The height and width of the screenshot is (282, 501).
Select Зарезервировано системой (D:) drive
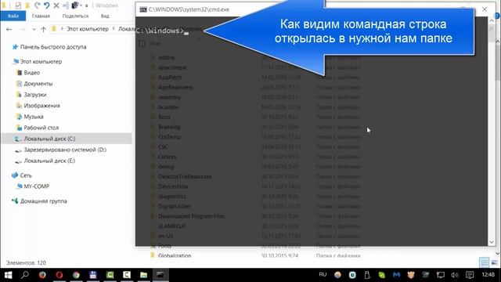pyautogui.click(x=65, y=150)
